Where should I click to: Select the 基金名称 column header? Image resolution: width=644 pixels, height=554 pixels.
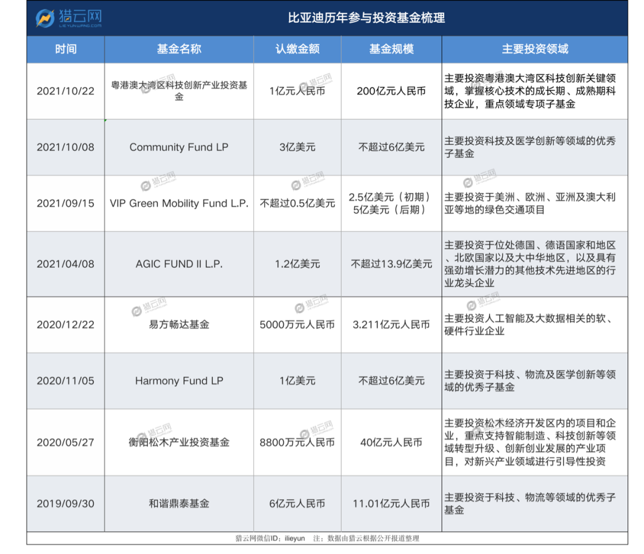[x=179, y=49]
